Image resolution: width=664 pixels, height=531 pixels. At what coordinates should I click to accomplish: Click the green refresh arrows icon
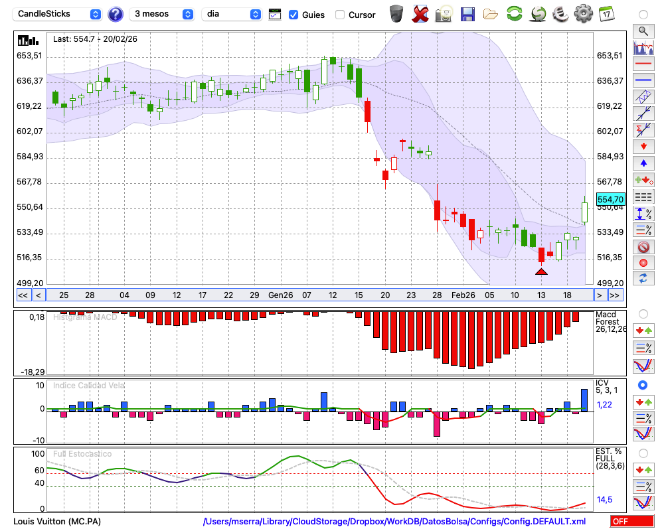[x=514, y=14]
